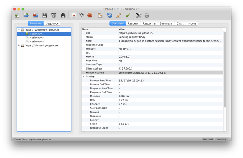Select the Duration value 9.80 sec
The image size is (243, 158).
point(124,96)
